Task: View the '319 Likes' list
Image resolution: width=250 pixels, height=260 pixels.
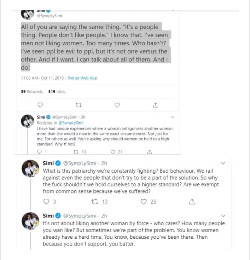Action: pyautogui.click(x=57, y=92)
